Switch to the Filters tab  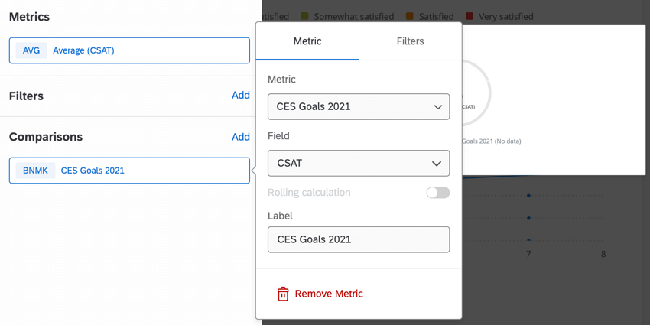click(410, 41)
